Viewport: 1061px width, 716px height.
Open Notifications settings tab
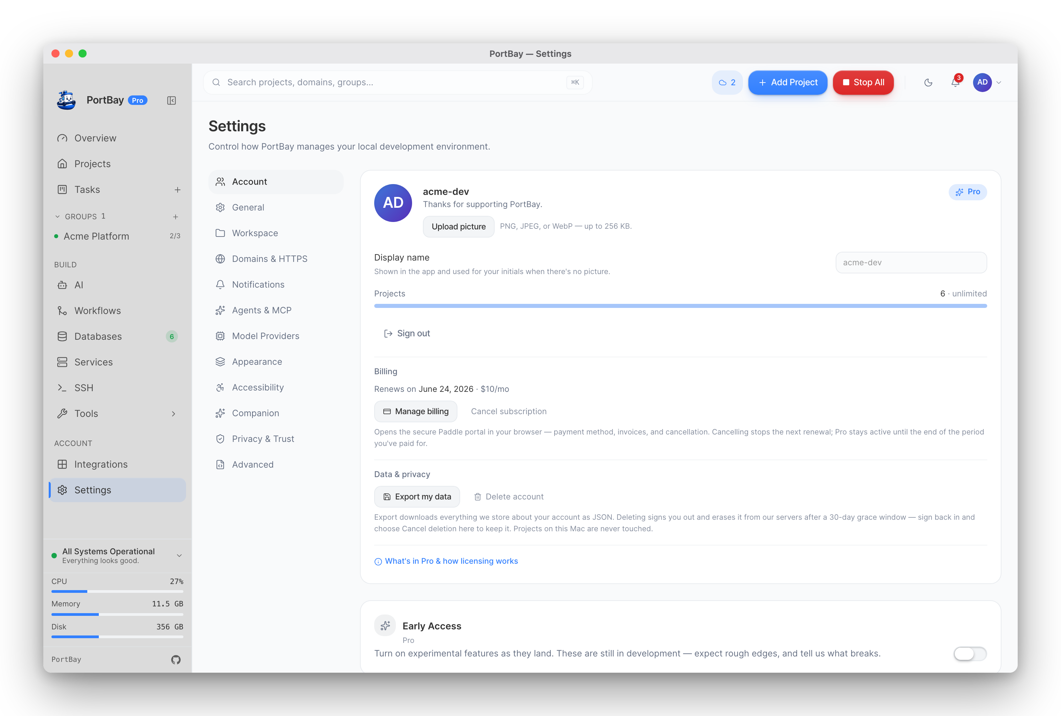276,285
